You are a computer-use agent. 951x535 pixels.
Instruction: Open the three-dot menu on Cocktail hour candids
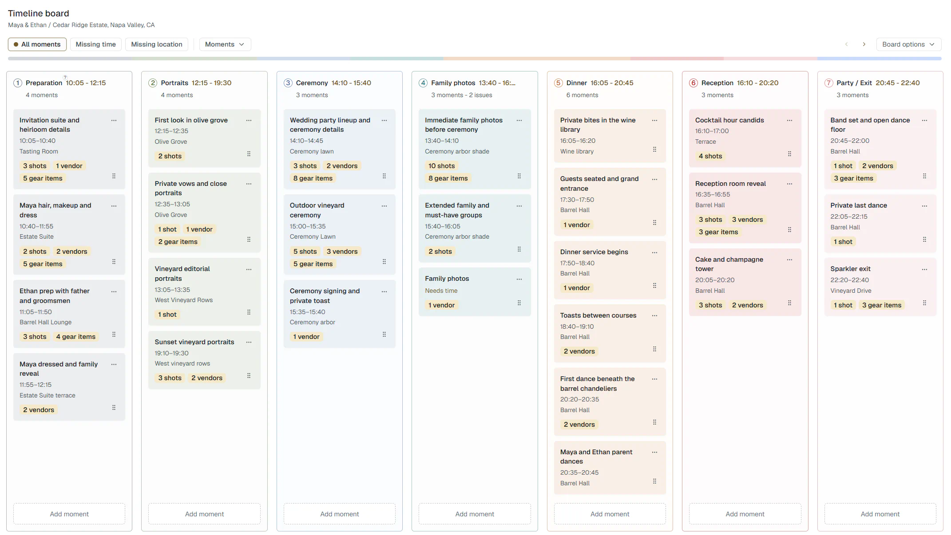point(789,120)
